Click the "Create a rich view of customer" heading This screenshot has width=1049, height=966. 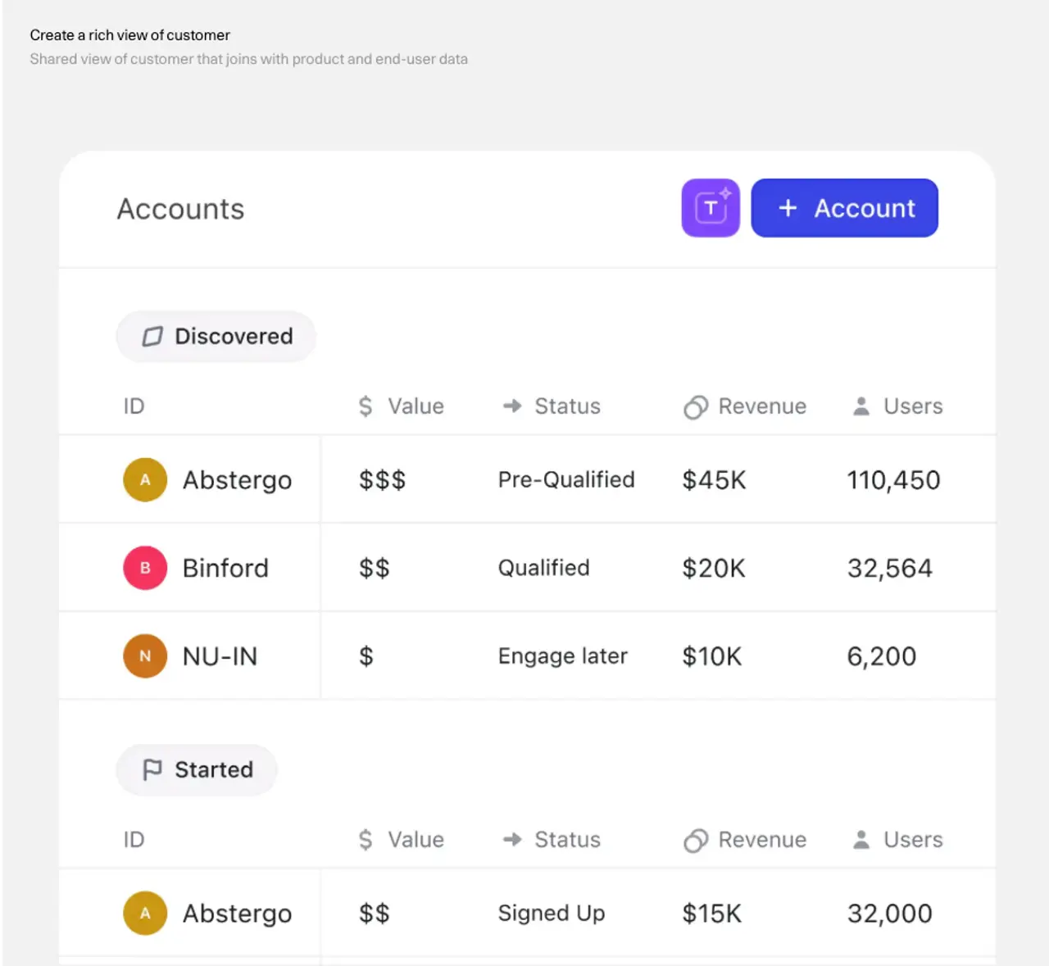tap(130, 35)
